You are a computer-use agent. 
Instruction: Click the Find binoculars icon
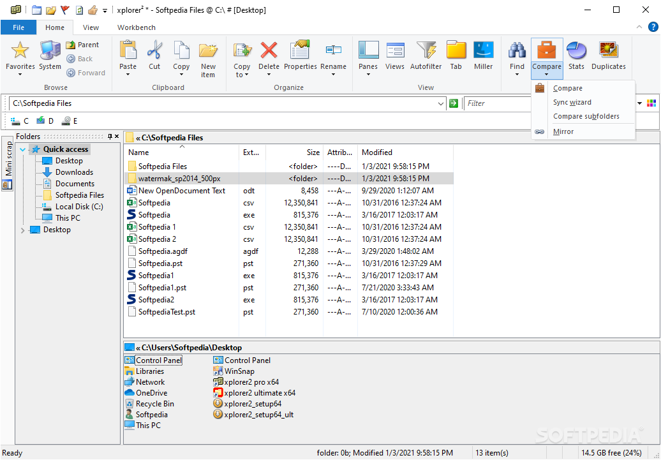(x=517, y=50)
